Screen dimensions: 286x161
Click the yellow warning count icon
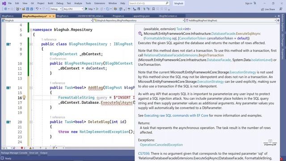tap(30, 148)
